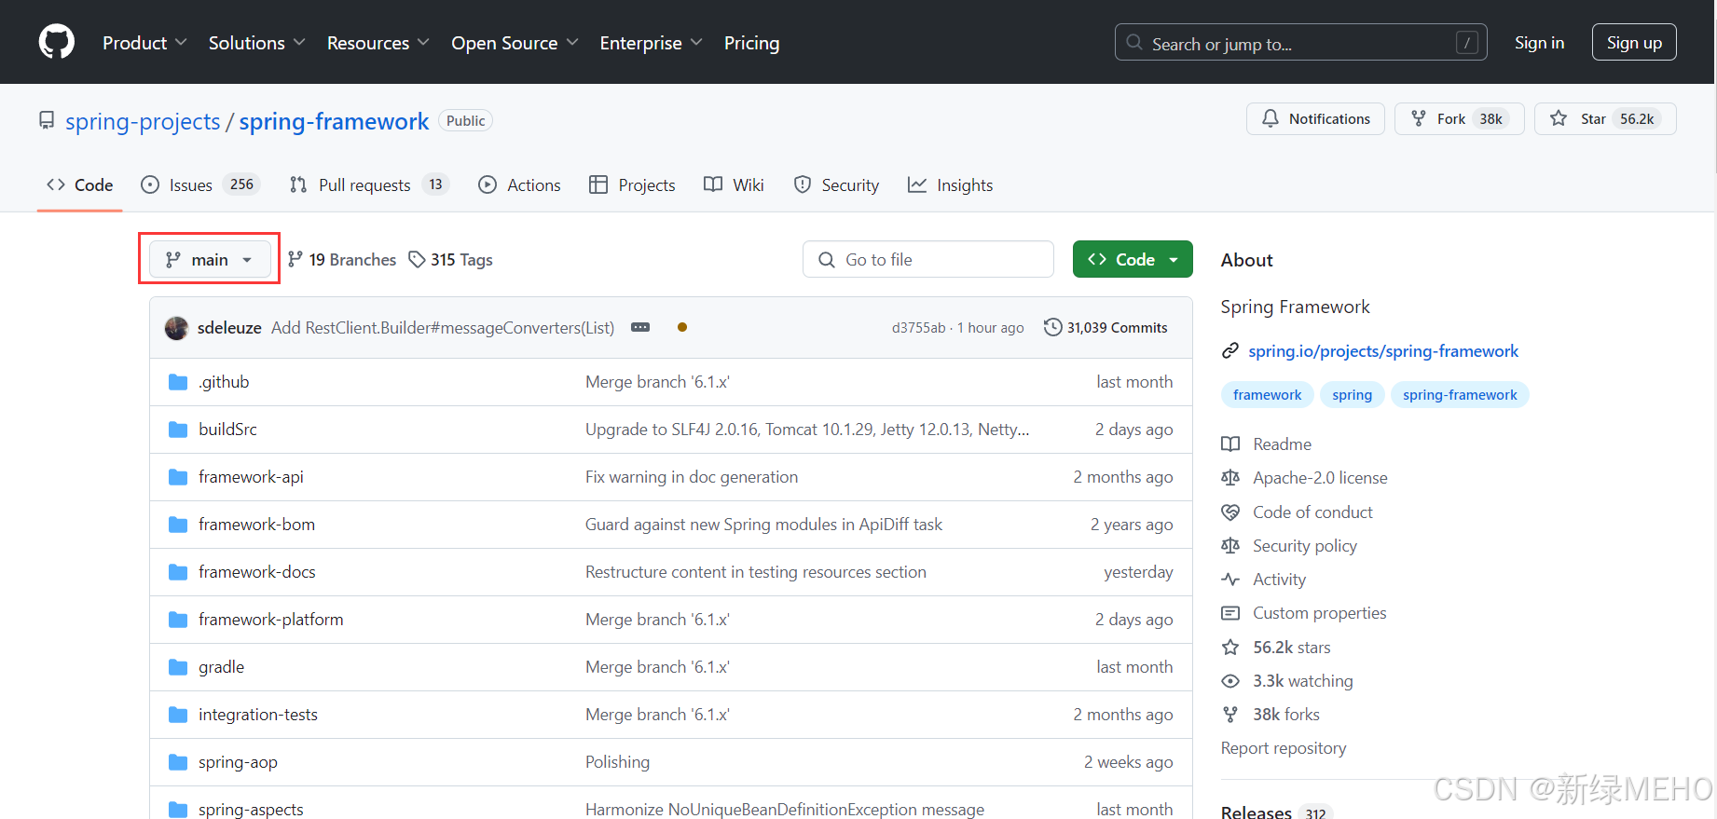Open the Enterprise dropdown
The height and width of the screenshot is (819, 1717).
click(651, 43)
